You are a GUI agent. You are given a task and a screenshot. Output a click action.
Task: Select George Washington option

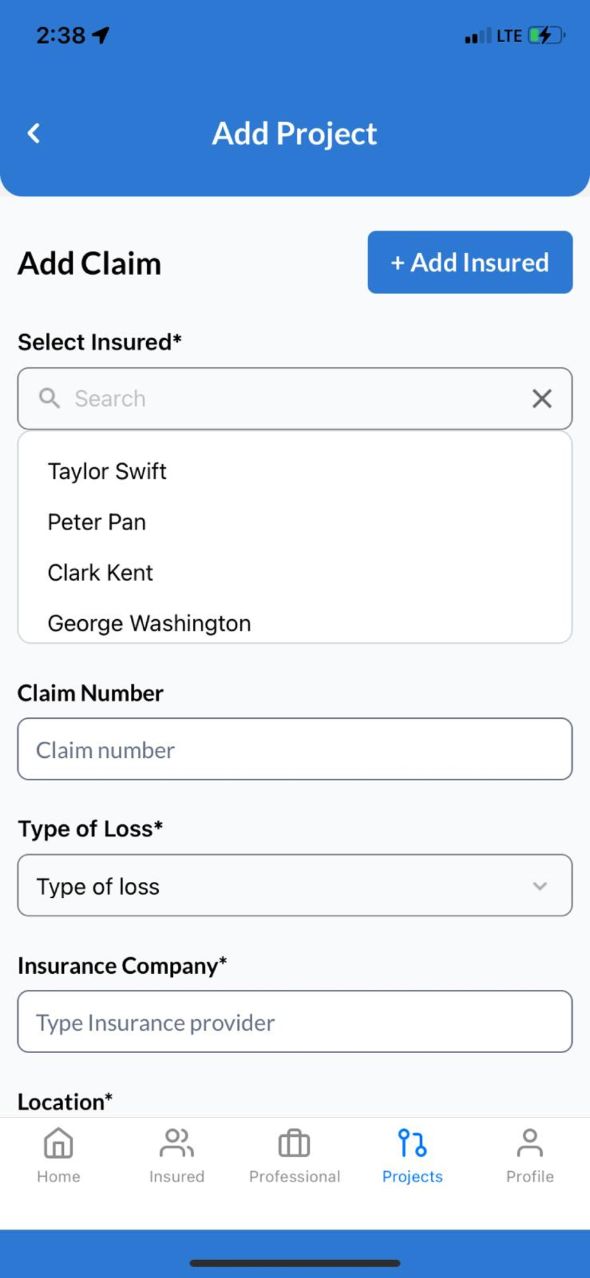[x=149, y=623]
